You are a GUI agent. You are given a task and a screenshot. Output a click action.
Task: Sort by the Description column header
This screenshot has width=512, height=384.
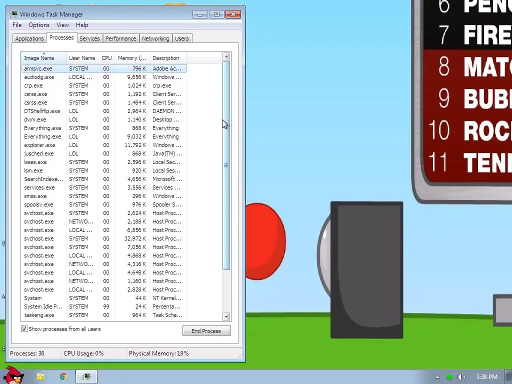168,58
